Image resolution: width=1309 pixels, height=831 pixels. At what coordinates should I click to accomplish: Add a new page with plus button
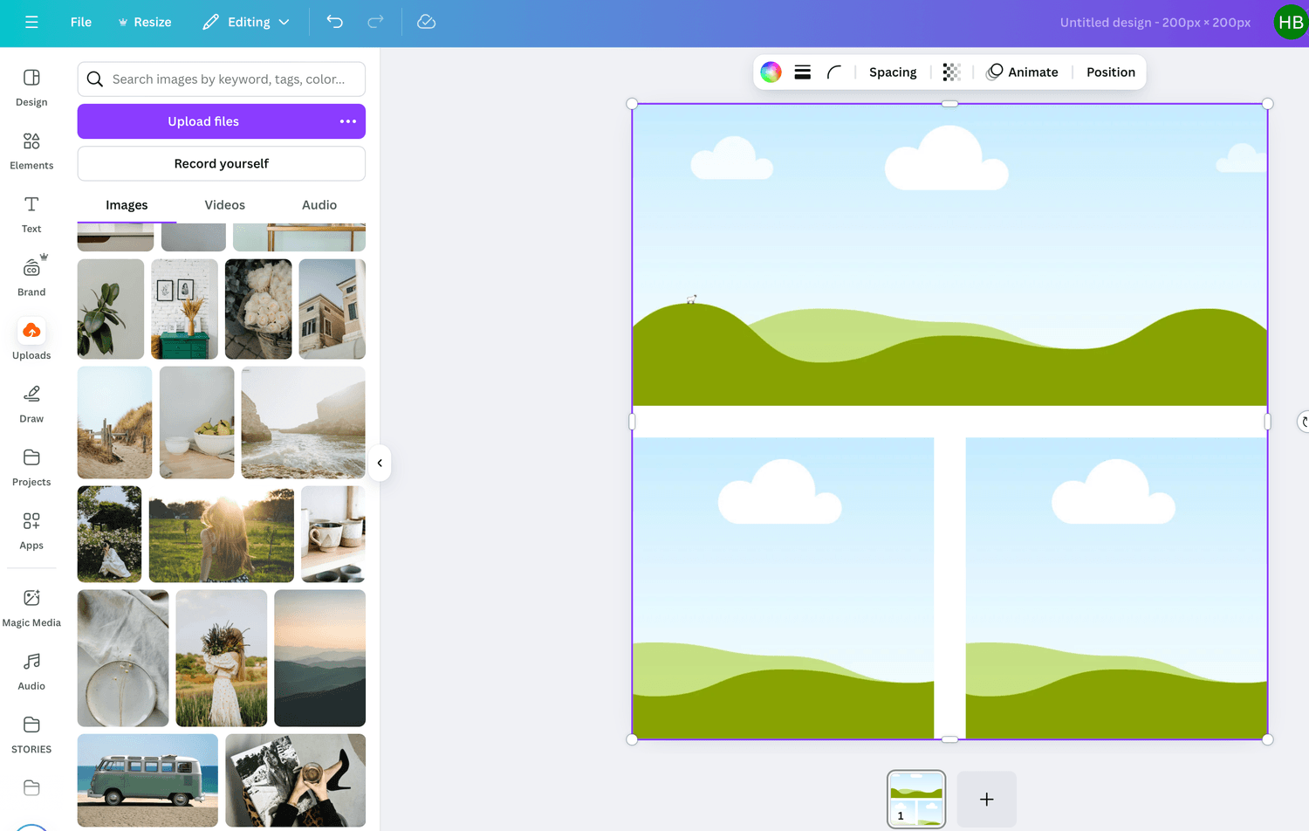tap(987, 799)
